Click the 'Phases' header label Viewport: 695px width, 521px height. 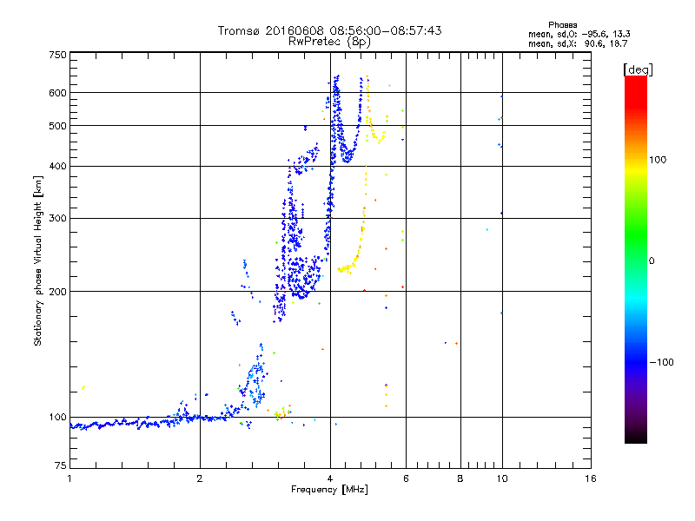click(562, 25)
